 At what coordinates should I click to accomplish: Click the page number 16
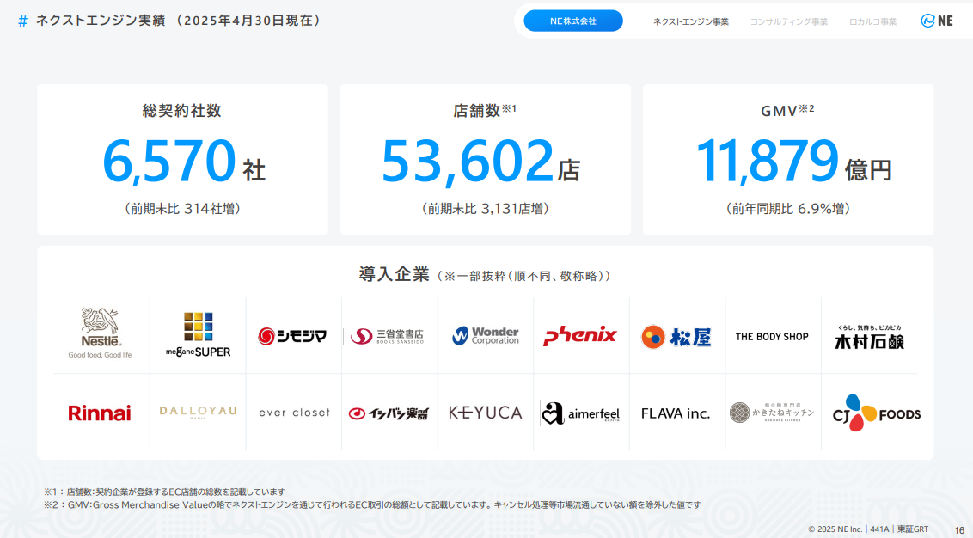(x=959, y=530)
